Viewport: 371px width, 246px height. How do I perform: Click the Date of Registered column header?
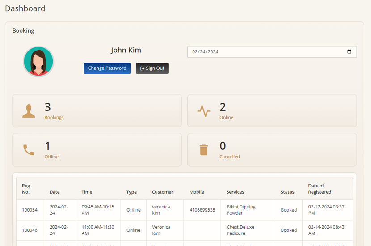320,189
